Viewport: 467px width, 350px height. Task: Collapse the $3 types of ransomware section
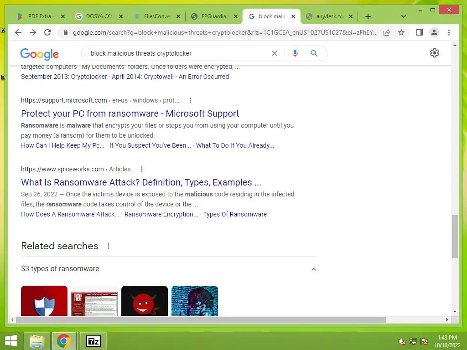(314, 269)
